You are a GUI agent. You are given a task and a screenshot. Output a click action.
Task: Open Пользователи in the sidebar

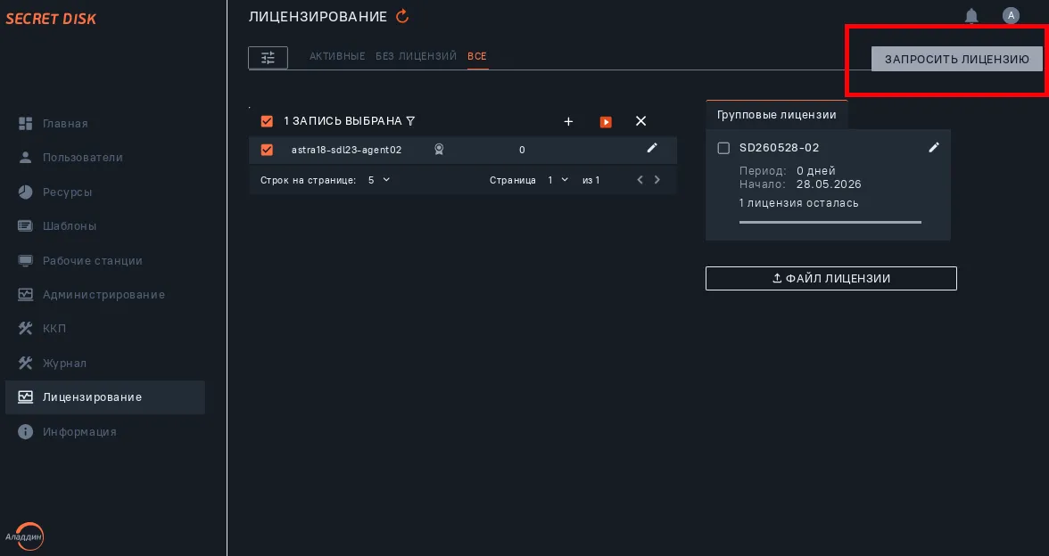click(105, 158)
